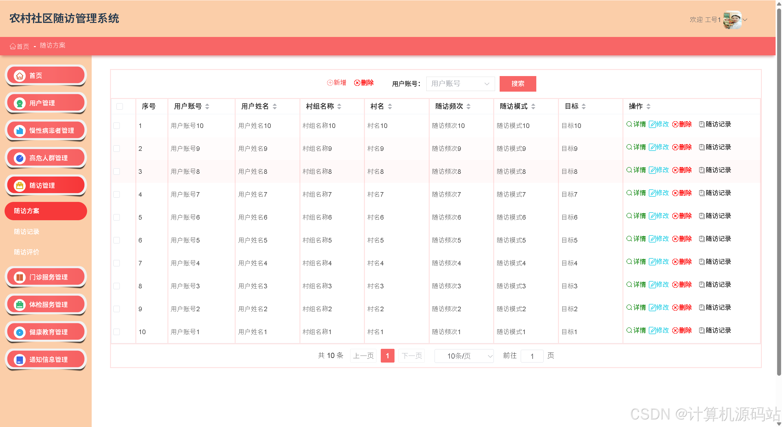Viewport: 782px width, 427px height.
Task: Check the checkbox for row 用户账号4
Action: click(116, 263)
